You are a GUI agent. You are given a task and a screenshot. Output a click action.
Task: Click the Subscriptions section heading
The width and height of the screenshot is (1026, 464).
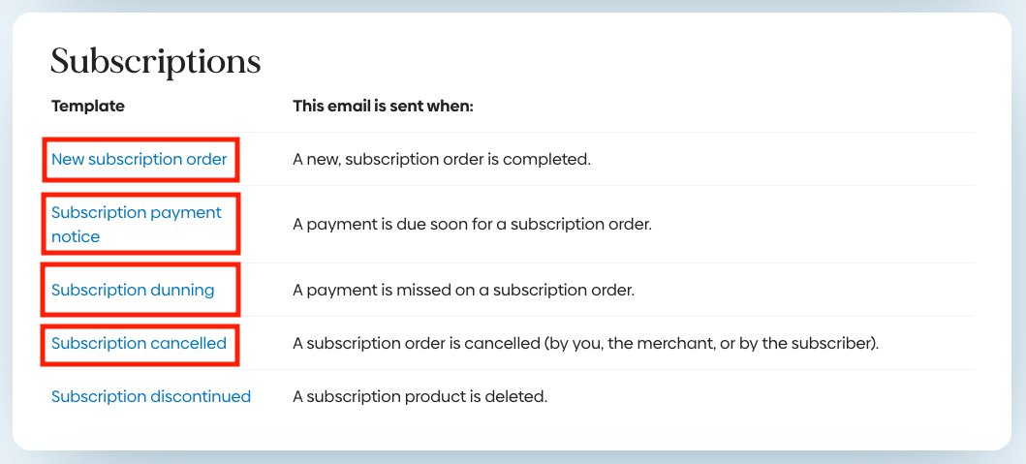[155, 62]
